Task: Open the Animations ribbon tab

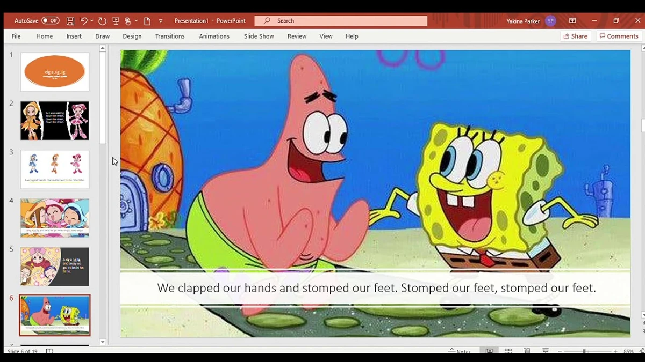Action: (214, 36)
